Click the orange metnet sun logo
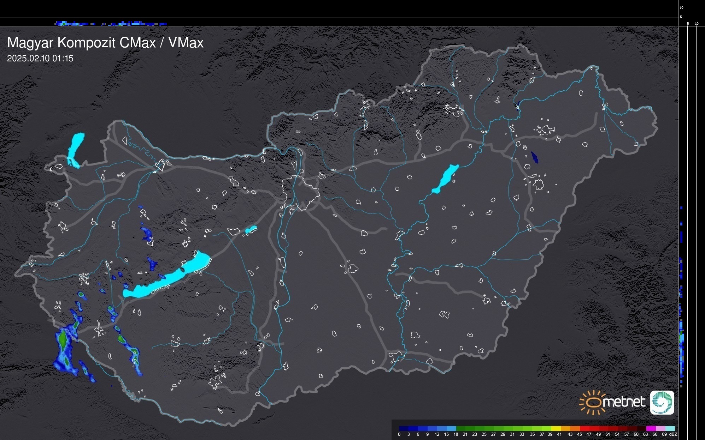 [x=592, y=402]
